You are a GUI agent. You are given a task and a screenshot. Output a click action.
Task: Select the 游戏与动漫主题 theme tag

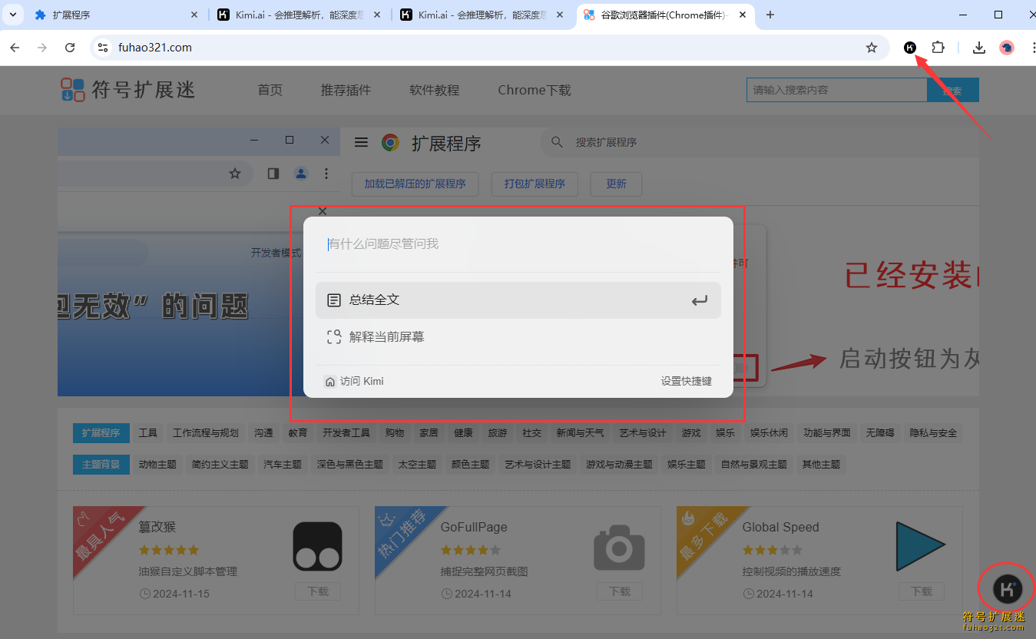(x=619, y=465)
